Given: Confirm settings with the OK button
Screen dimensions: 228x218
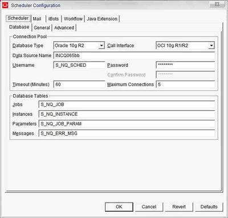Looking at the screenshot, I should pos(119,207).
